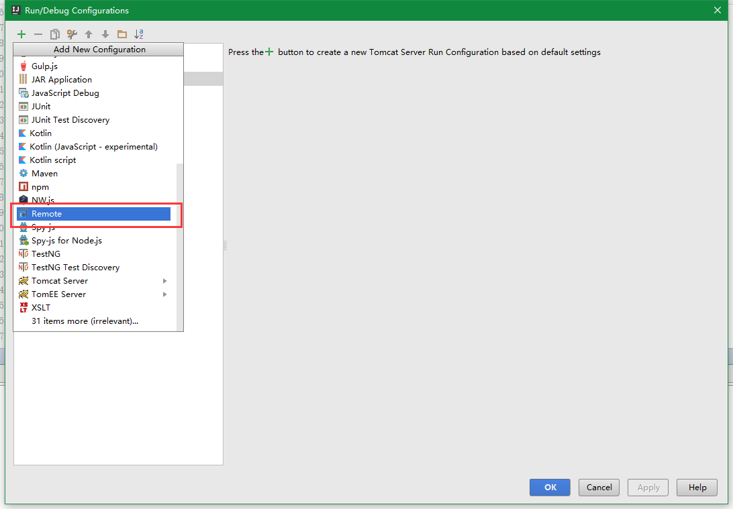Image resolution: width=733 pixels, height=509 pixels.
Task: Click the JUnit Test Discovery icon
Action: (x=23, y=120)
